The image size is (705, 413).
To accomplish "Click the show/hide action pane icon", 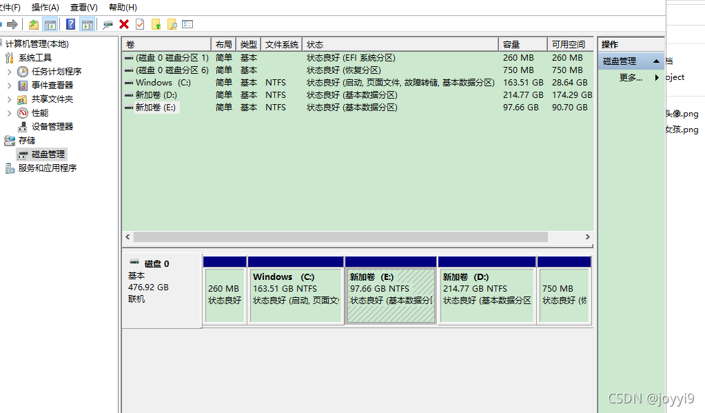I will coord(87,25).
